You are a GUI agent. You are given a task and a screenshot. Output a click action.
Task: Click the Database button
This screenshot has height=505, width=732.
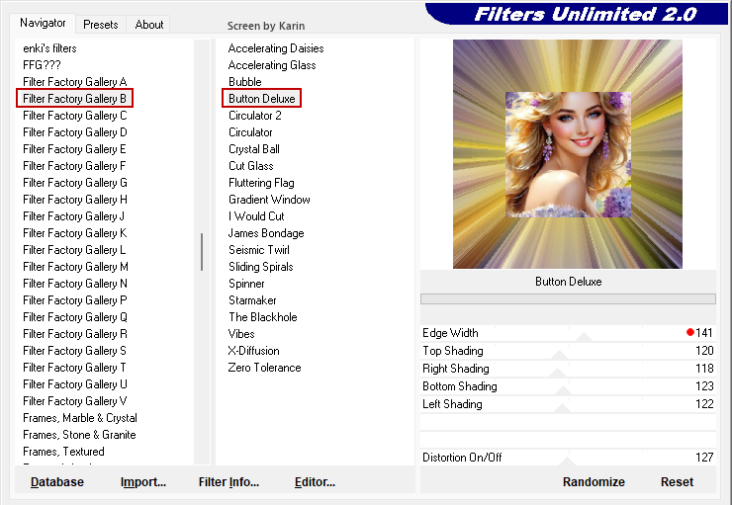57,482
